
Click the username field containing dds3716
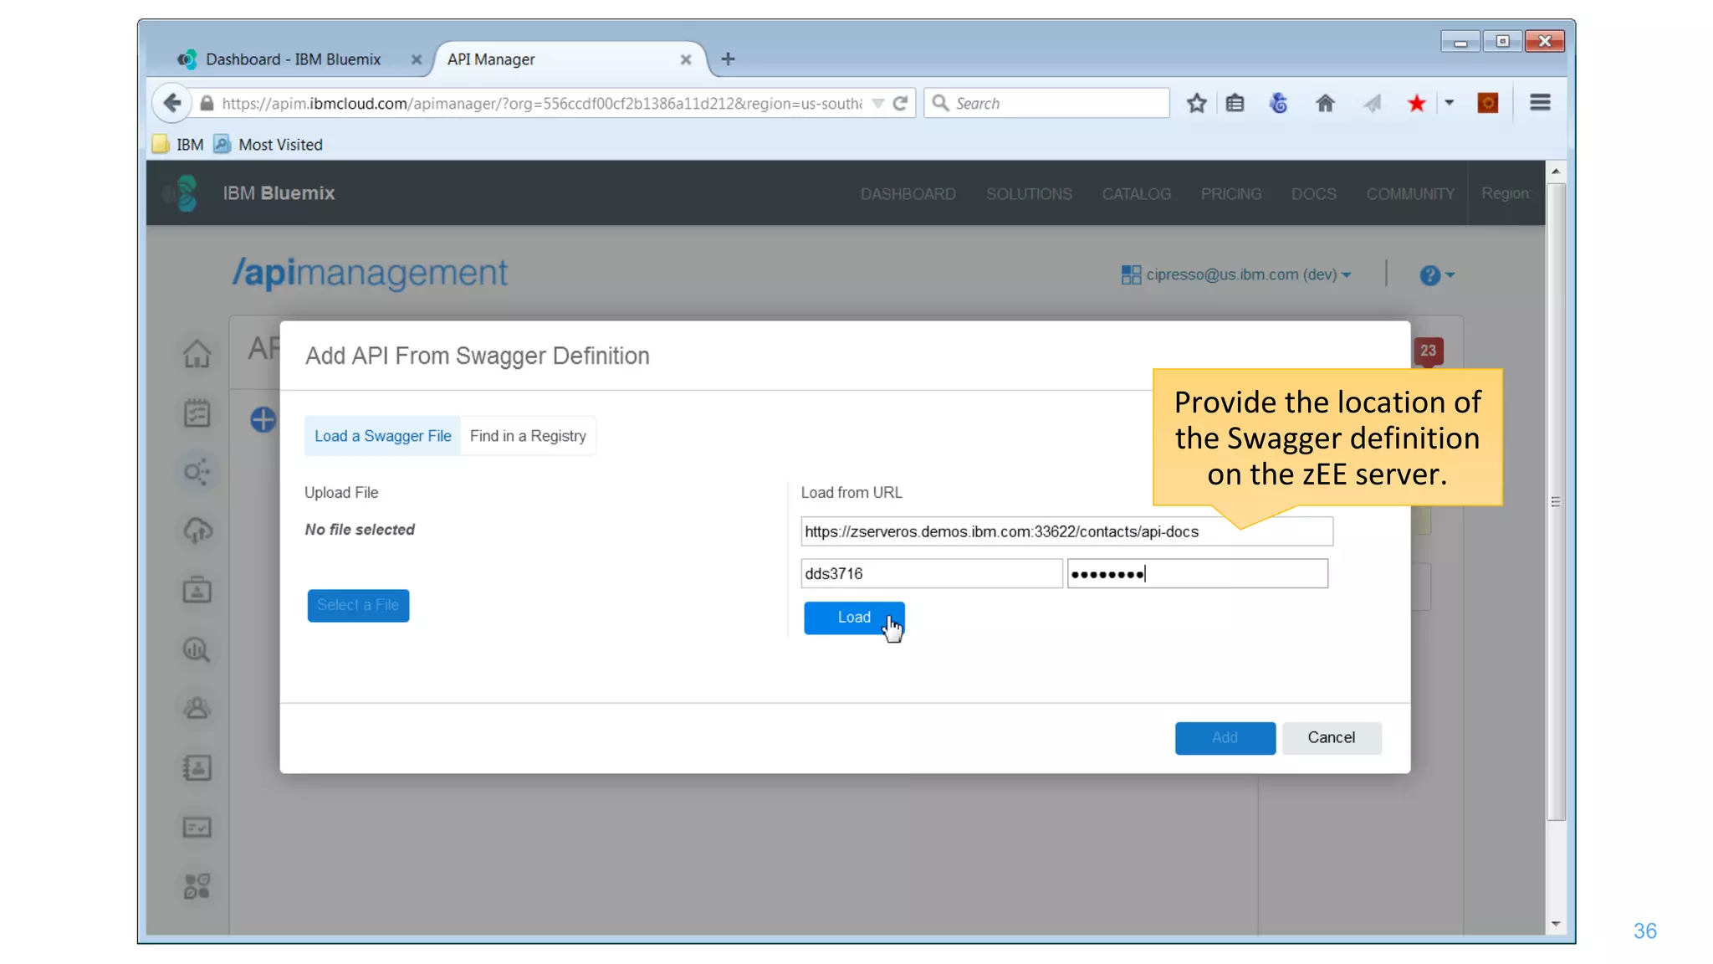pyautogui.click(x=931, y=573)
